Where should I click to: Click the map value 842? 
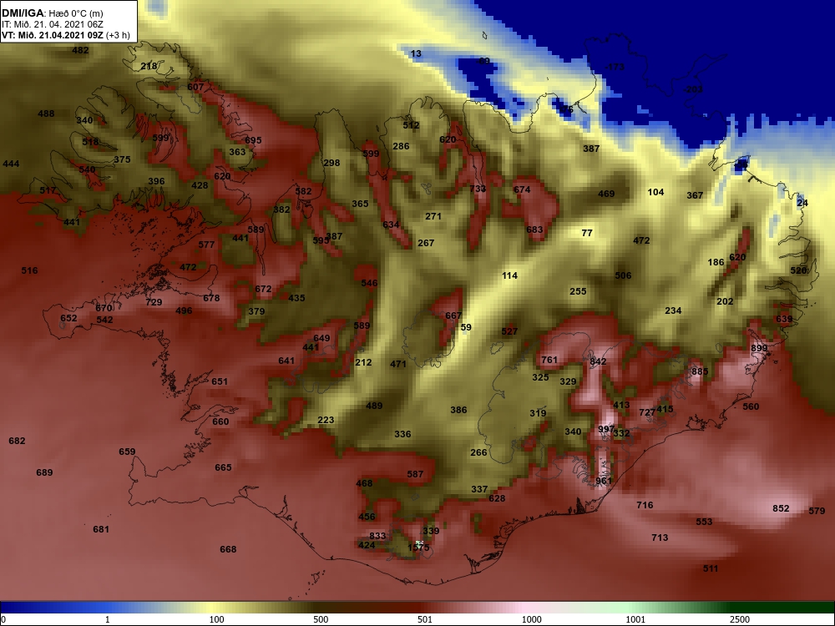598,361
